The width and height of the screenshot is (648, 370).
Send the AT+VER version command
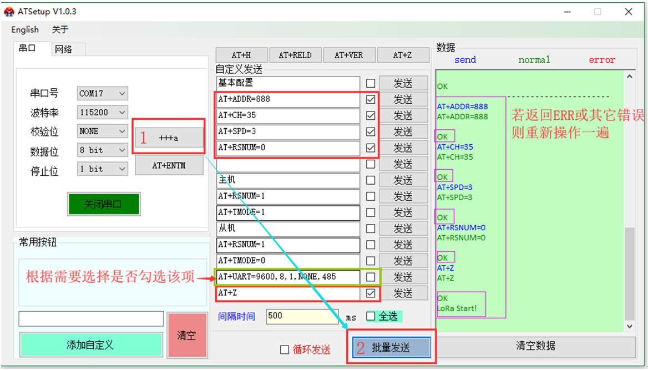pos(348,55)
